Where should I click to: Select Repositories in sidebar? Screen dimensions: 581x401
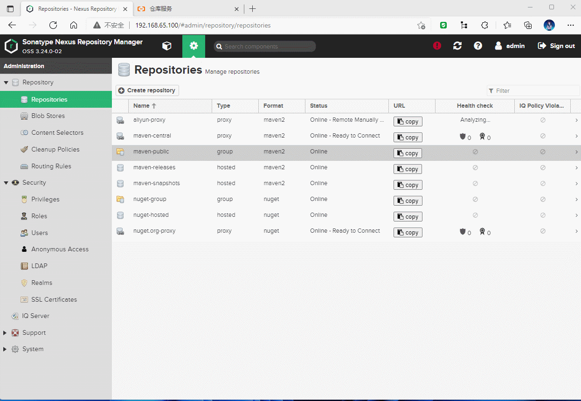tap(56, 99)
